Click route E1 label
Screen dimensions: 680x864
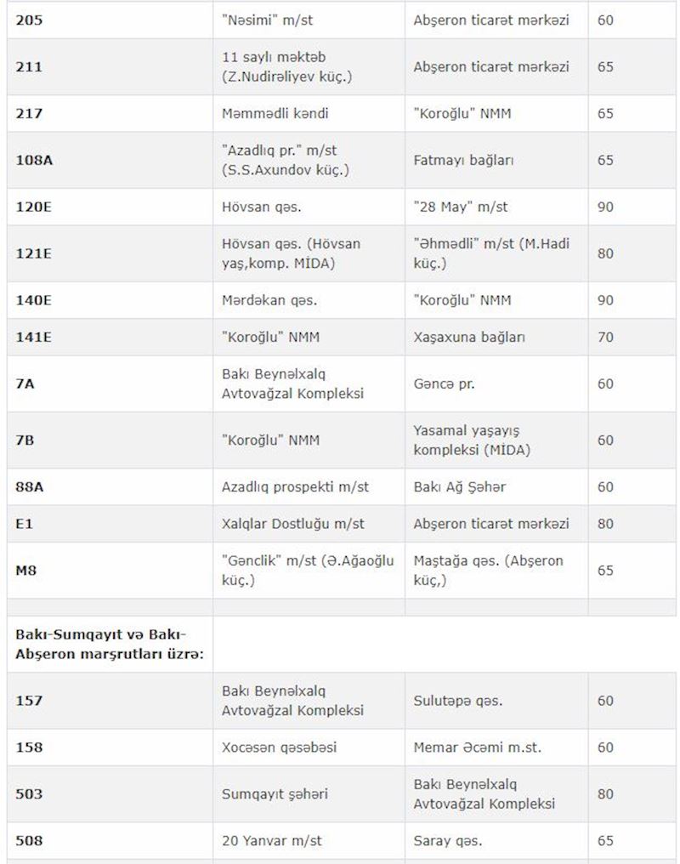coord(24,524)
